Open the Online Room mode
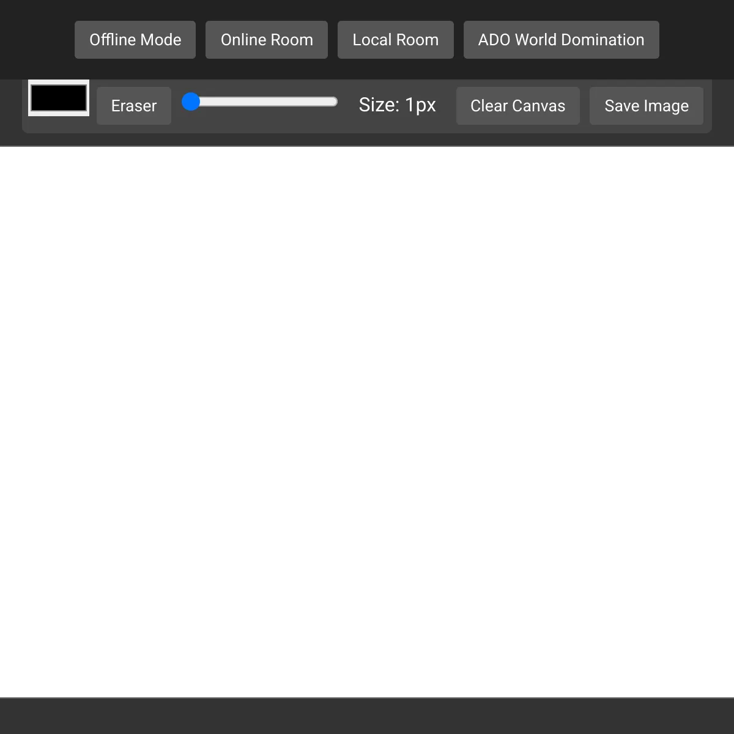The height and width of the screenshot is (734, 734). (267, 40)
